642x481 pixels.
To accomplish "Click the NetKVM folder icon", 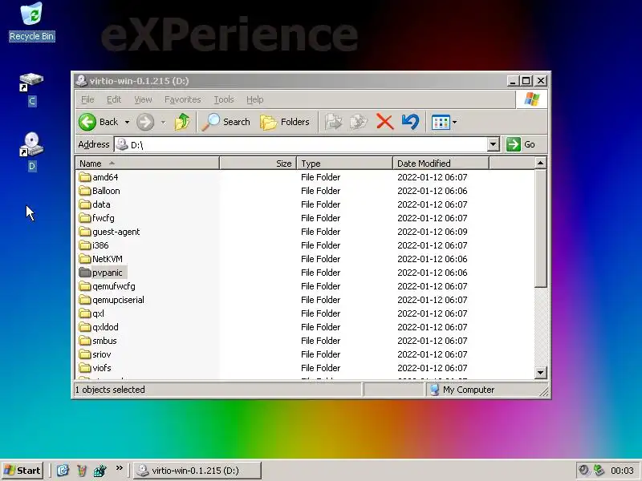I will click(x=85, y=259).
